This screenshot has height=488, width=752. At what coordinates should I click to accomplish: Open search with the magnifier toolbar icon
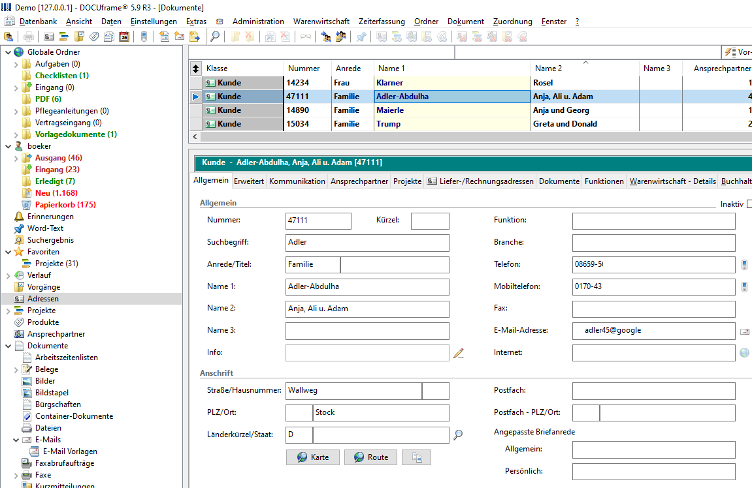point(216,37)
